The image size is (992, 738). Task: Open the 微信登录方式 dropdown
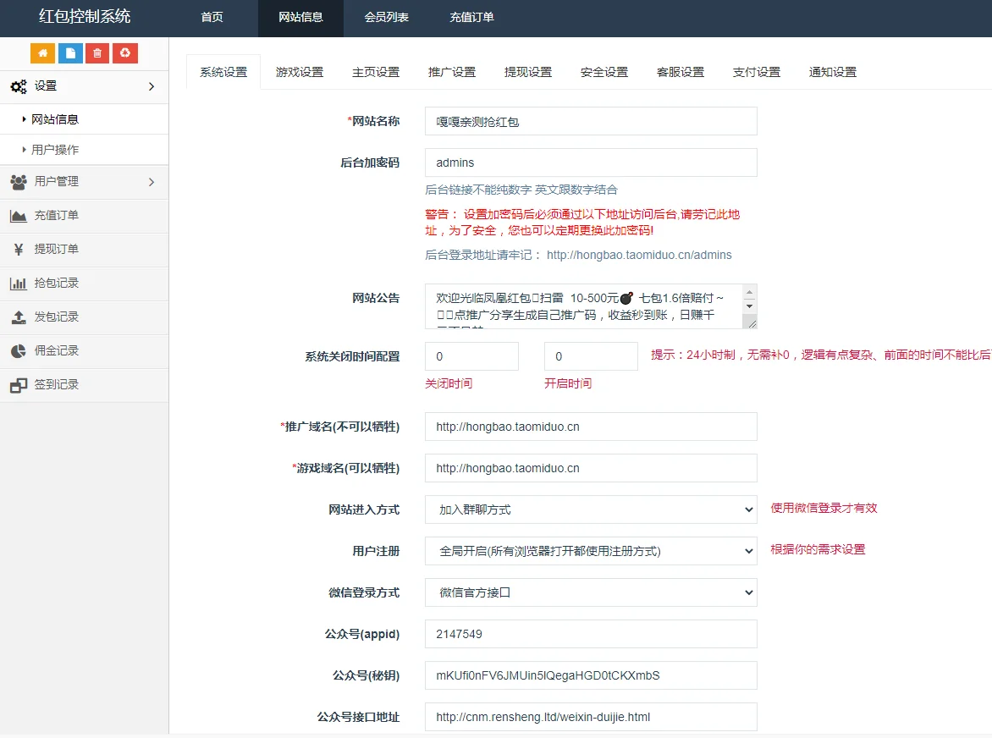[x=590, y=592]
